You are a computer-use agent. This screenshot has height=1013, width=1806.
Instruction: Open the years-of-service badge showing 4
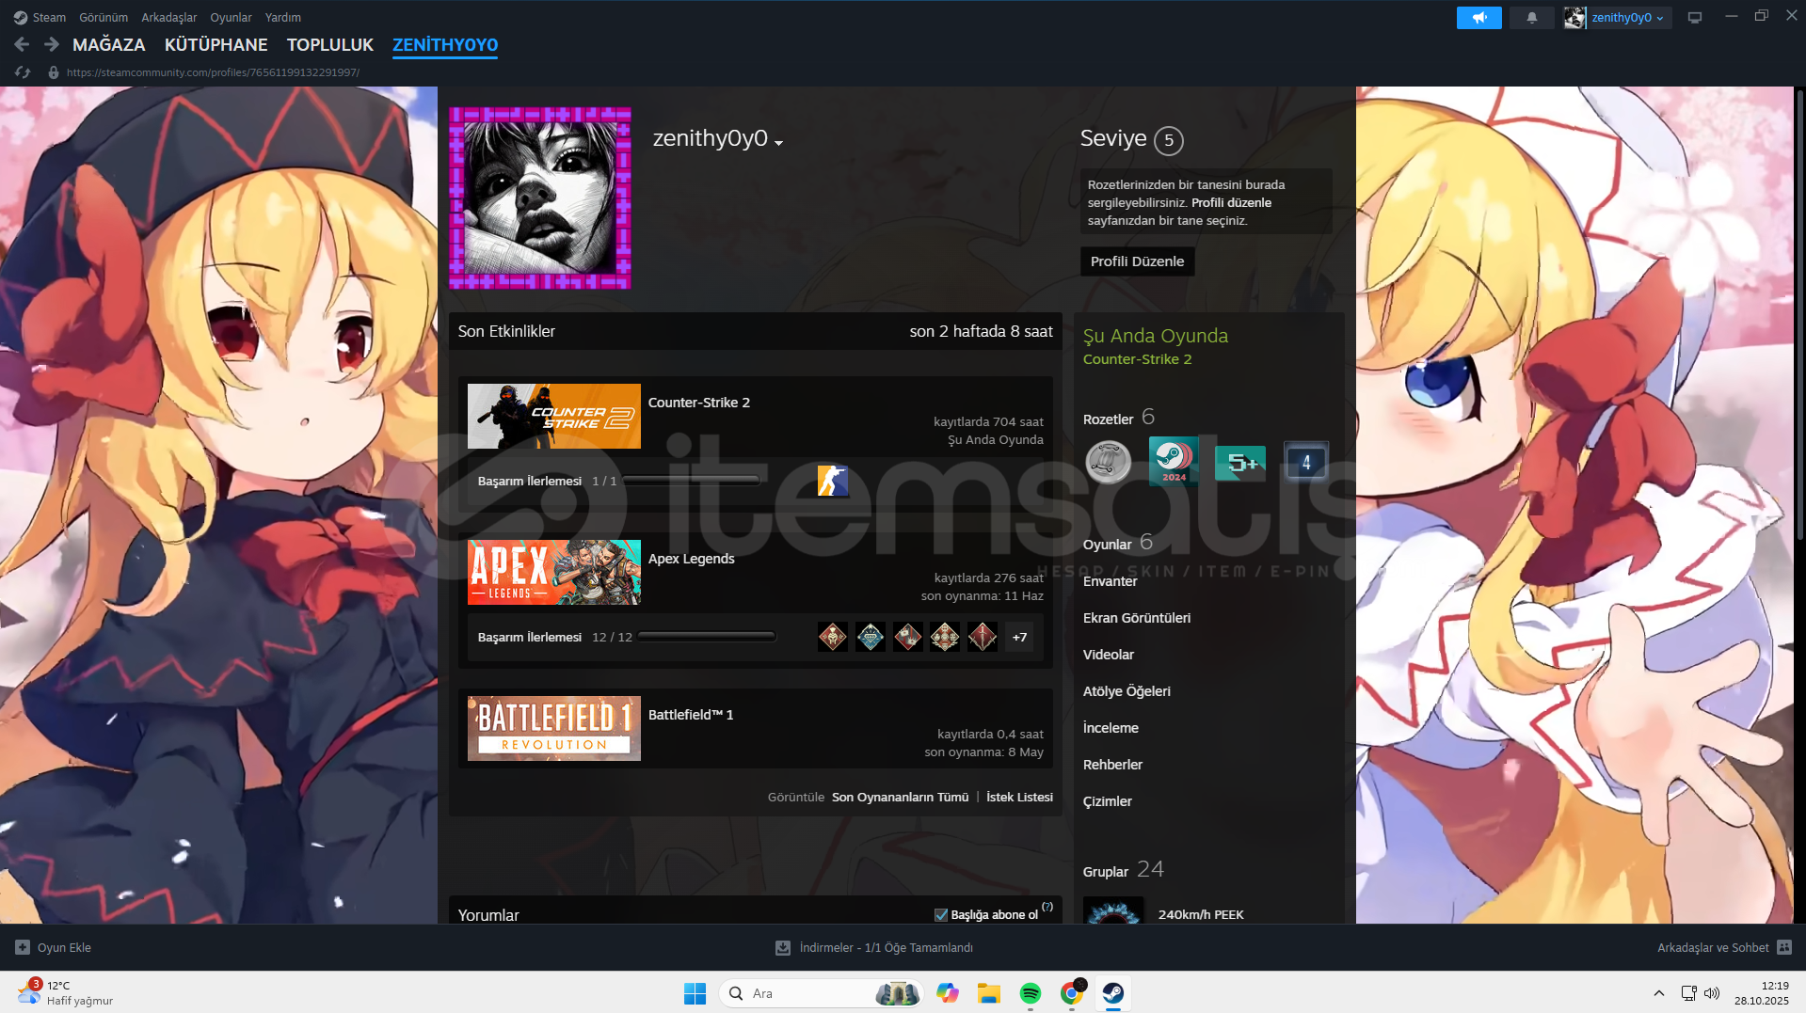(x=1306, y=462)
